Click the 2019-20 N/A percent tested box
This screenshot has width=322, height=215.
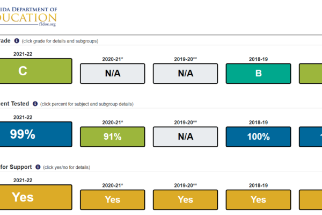pos(185,137)
